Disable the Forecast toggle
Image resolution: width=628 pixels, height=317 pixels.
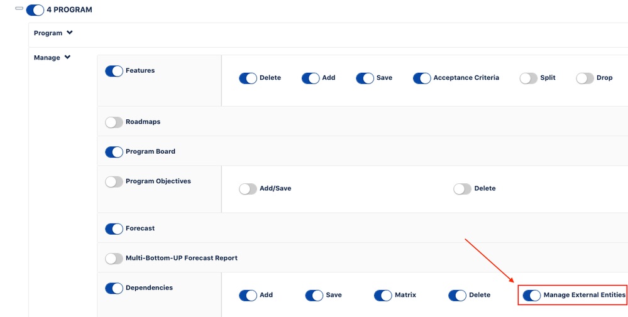click(x=114, y=229)
